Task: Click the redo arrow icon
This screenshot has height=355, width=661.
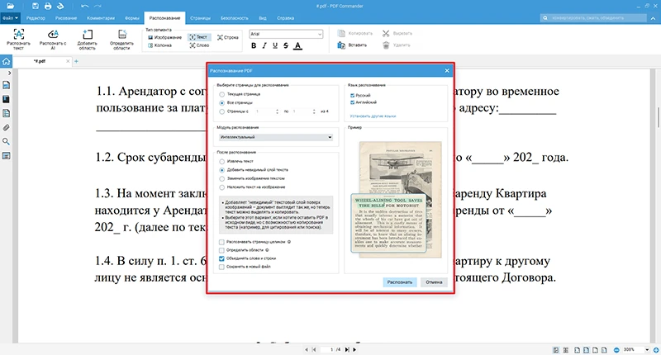Action: point(97,6)
